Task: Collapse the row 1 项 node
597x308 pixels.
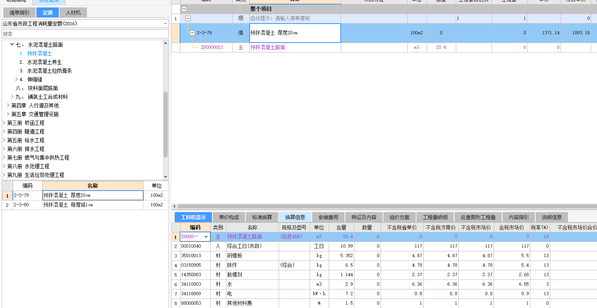Action: point(188,18)
